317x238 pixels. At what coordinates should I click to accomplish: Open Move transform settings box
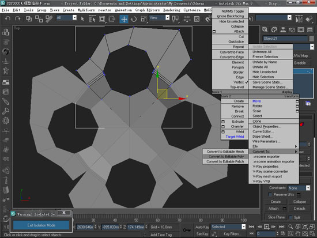tap(297, 101)
